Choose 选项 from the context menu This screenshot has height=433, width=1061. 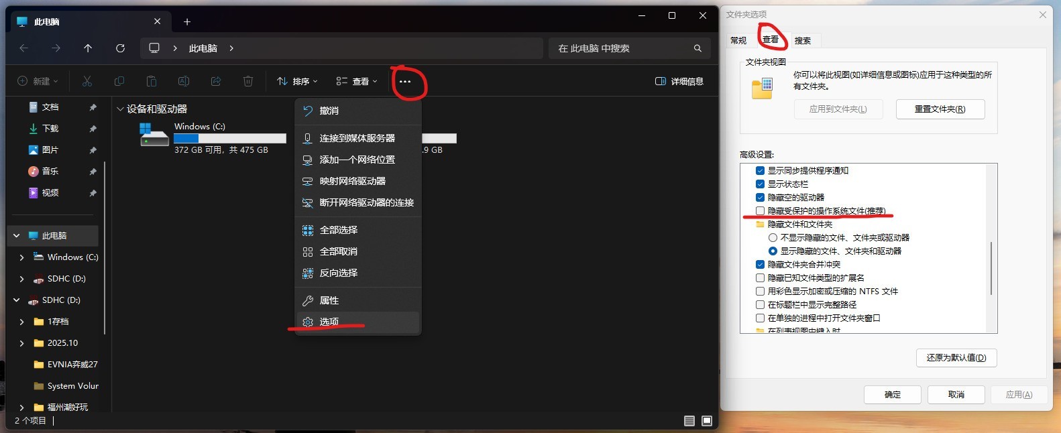[x=329, y=322]
